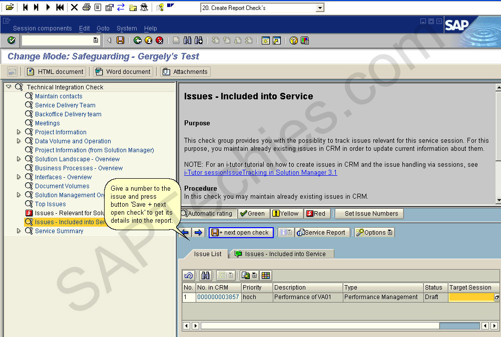Collapse the Technical Integration Check tree node
This screenshot has width=501, height=337.
coord(9,87)
